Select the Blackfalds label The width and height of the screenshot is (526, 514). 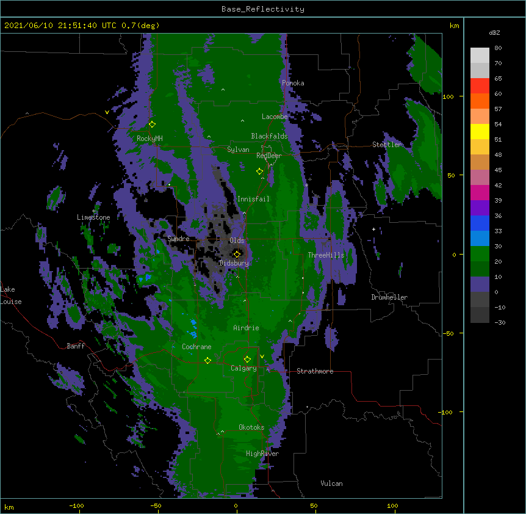click(269, 136)
